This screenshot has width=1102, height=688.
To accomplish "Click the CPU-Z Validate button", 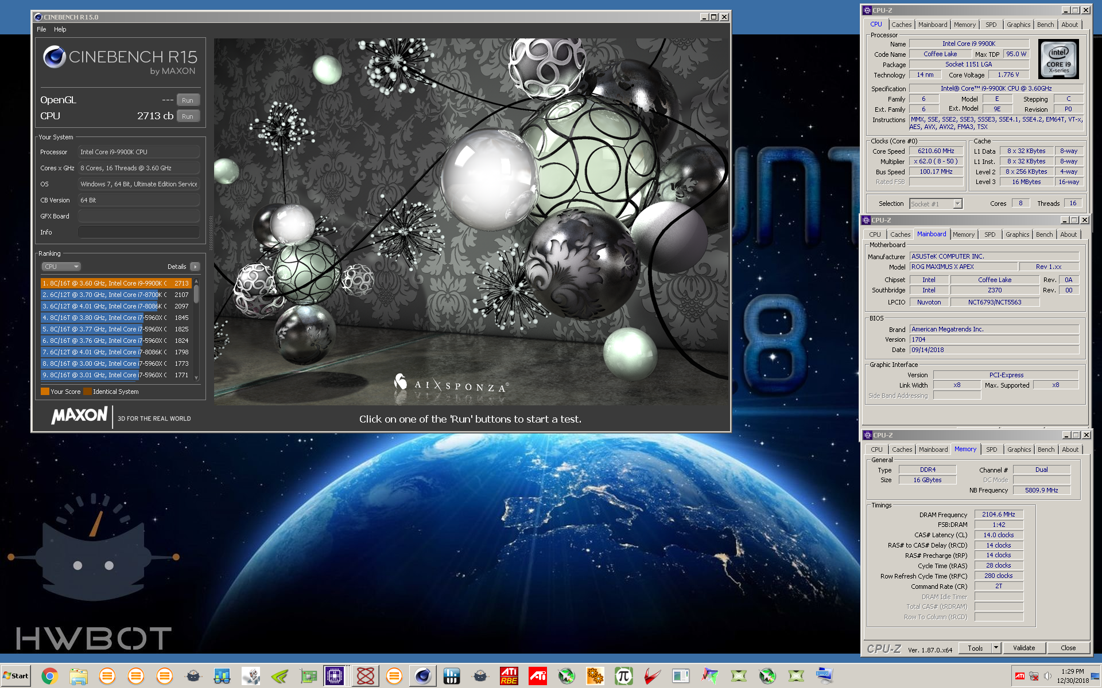I will point(1024,648).
